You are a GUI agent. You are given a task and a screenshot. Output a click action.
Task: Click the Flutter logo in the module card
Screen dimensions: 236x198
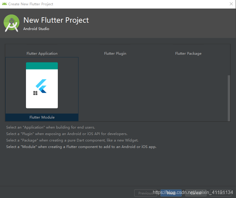[41, 86]
